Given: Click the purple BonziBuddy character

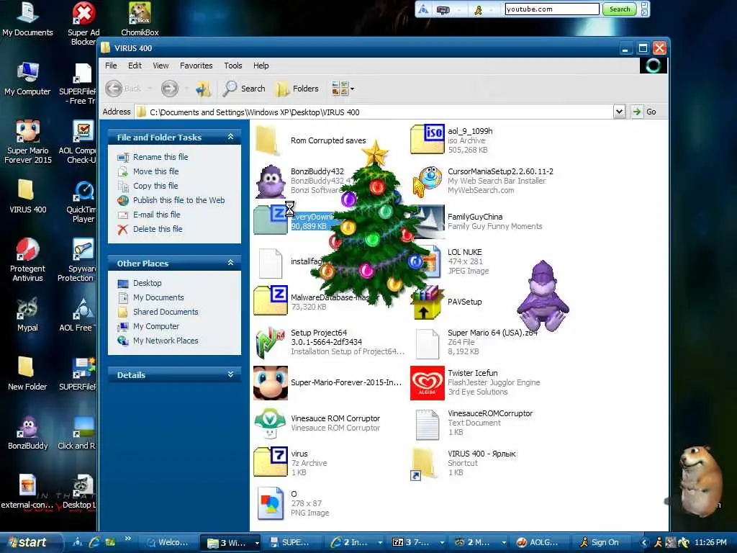Looking at the screenshot, I should pos(543,296).
